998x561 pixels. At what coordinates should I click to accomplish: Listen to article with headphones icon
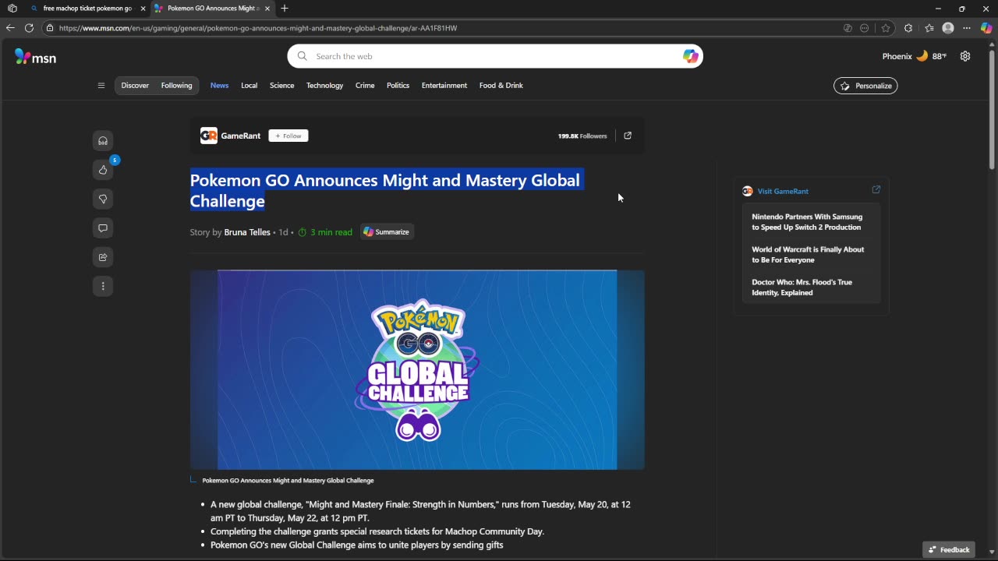[x=103, y=141]
